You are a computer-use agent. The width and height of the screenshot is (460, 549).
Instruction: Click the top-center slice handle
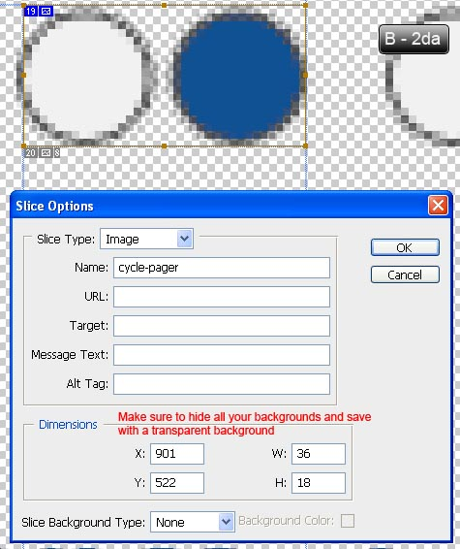pyautogui.click(x=165, y=5)
